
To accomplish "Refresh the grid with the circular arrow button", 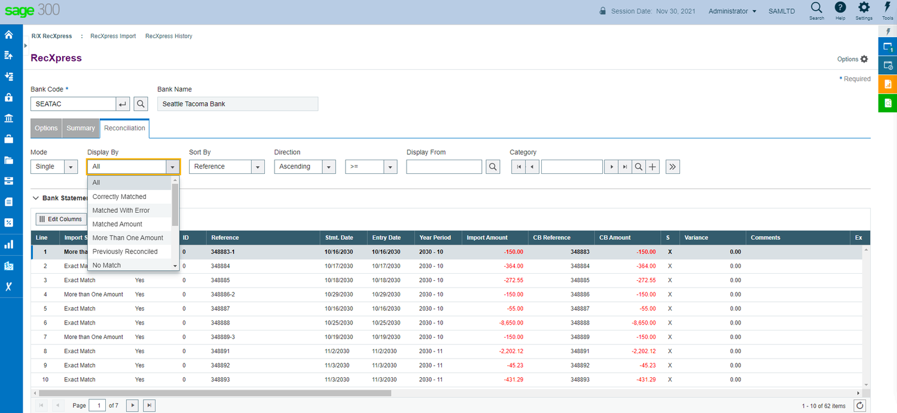I will [x=859, y=406].
